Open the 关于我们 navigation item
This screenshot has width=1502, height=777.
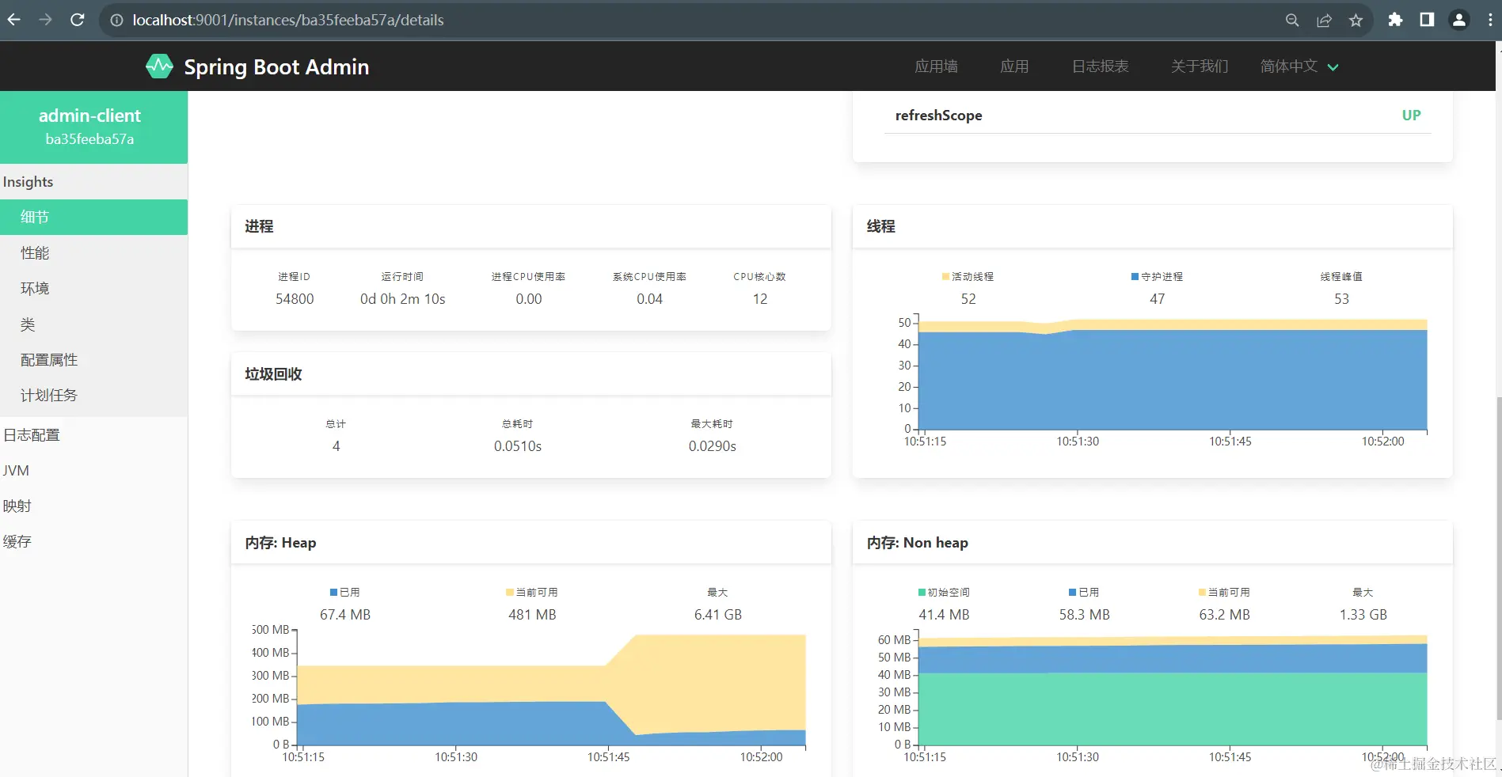(x=1200, y=66)
